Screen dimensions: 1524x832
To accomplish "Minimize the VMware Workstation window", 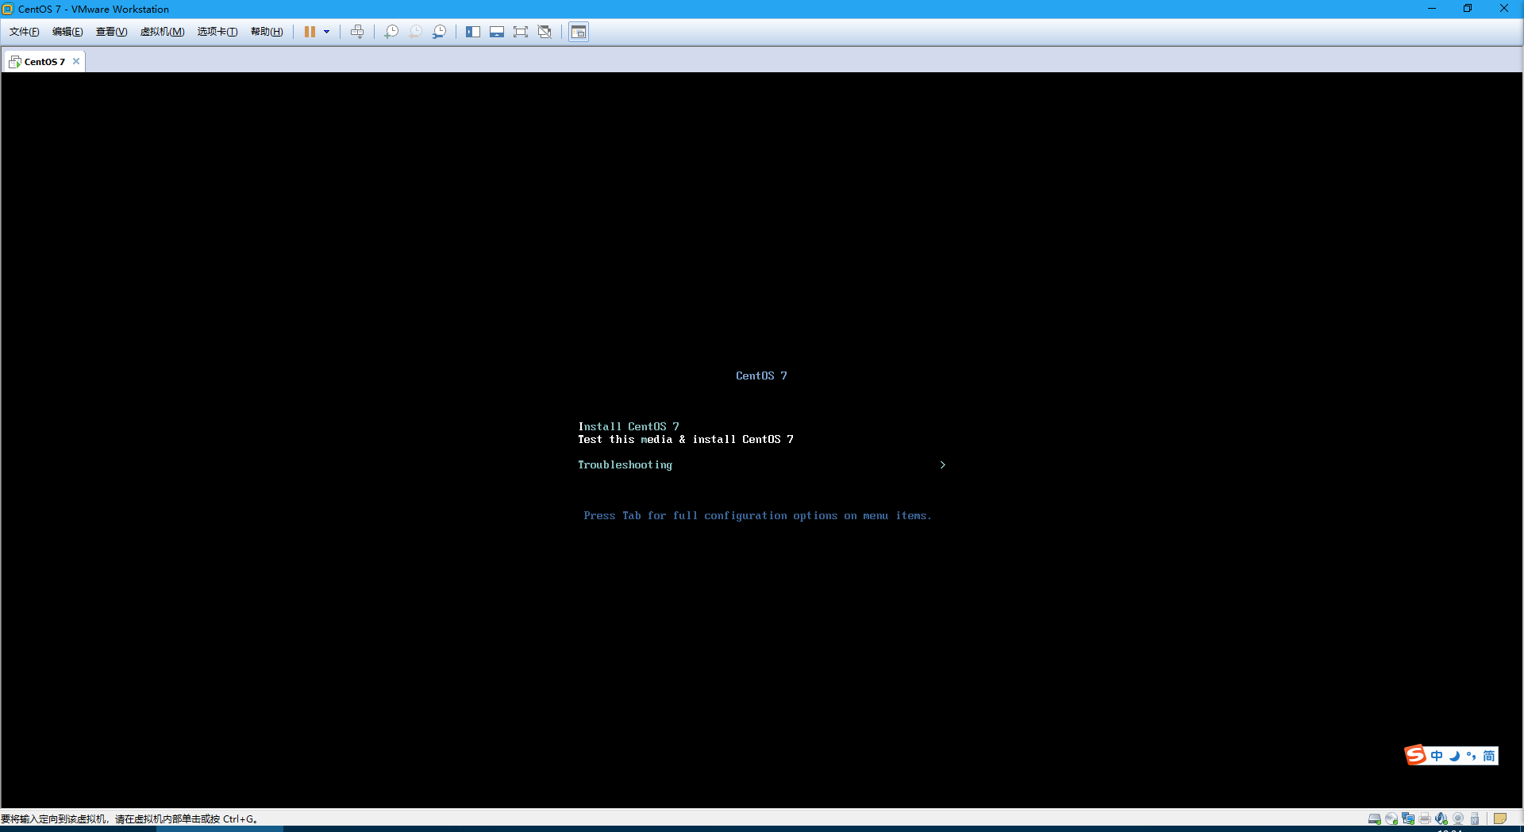I will (1432, 9).
